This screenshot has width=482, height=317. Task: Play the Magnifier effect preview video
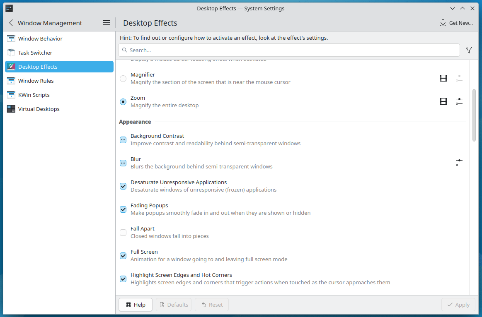[x=443, y=78]
